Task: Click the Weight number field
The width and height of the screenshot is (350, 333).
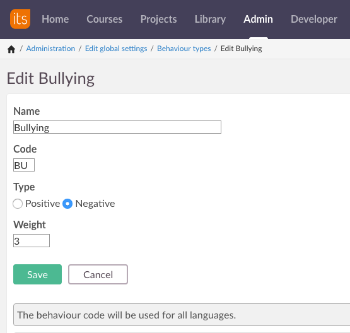Action: point(32,240)
